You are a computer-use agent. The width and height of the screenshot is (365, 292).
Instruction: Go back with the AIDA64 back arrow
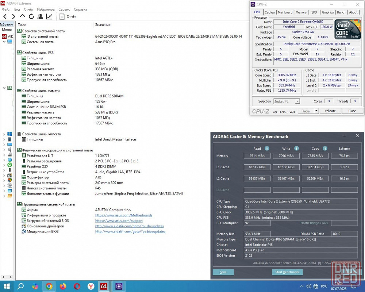click(5, 16)
